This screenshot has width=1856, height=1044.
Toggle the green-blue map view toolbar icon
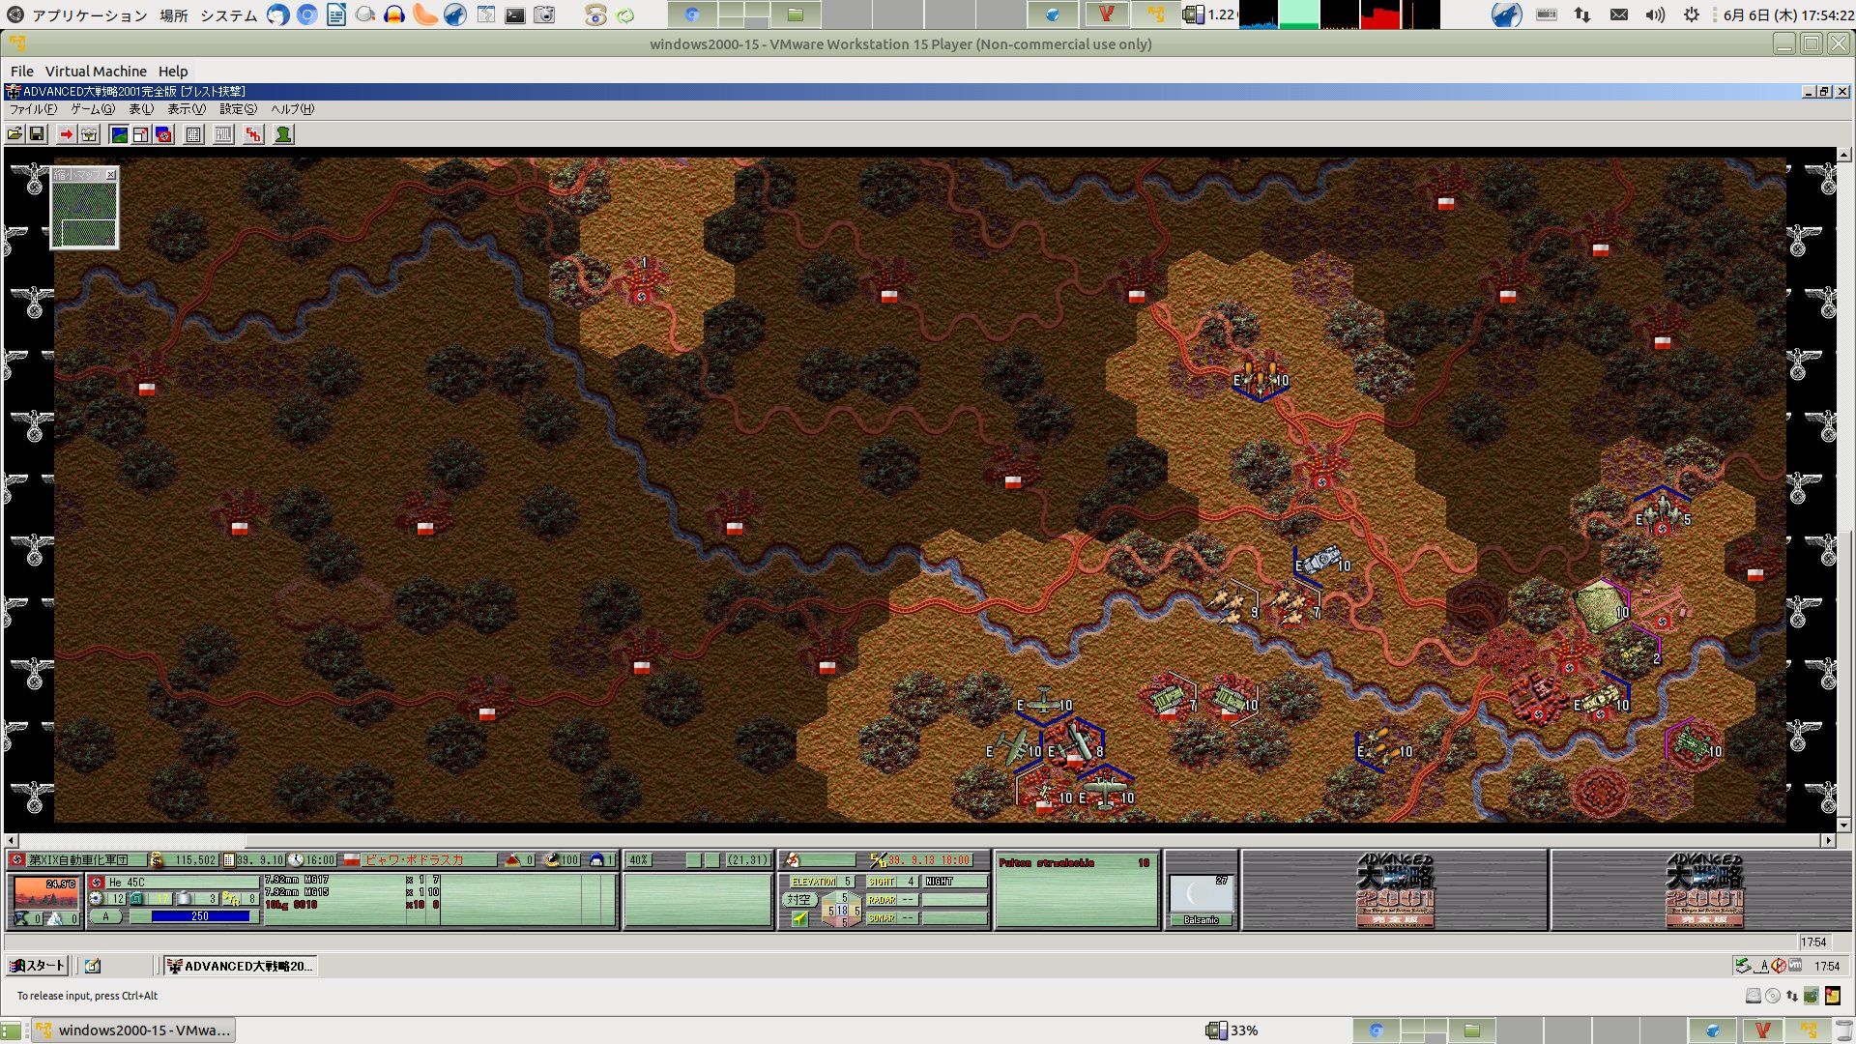point(119,134)
